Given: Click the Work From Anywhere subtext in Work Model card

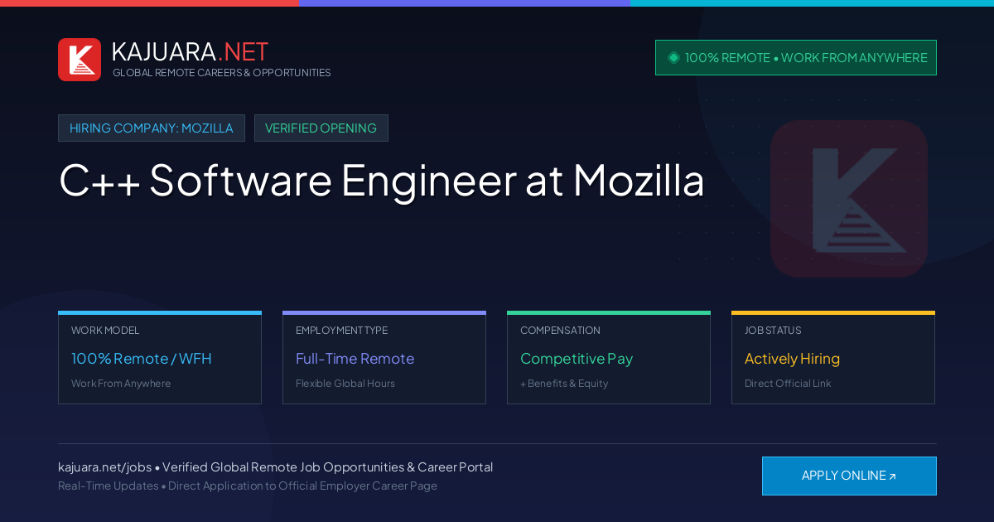Looking at the screenshot, I should click(x=121, y=384).
